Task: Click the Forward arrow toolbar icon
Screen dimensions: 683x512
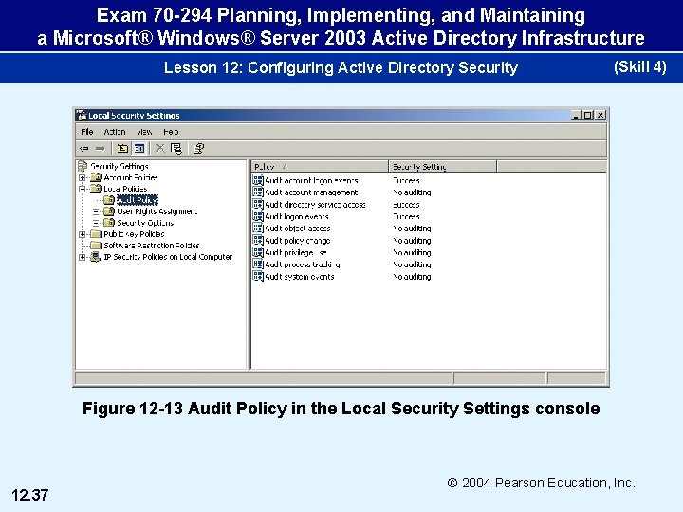Action: pyautogui.click(x=101, y=149)
